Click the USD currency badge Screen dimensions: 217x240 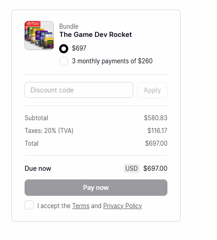click(131, 169)
